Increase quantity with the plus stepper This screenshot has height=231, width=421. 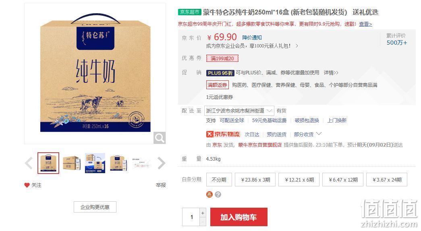pos(203,213)
